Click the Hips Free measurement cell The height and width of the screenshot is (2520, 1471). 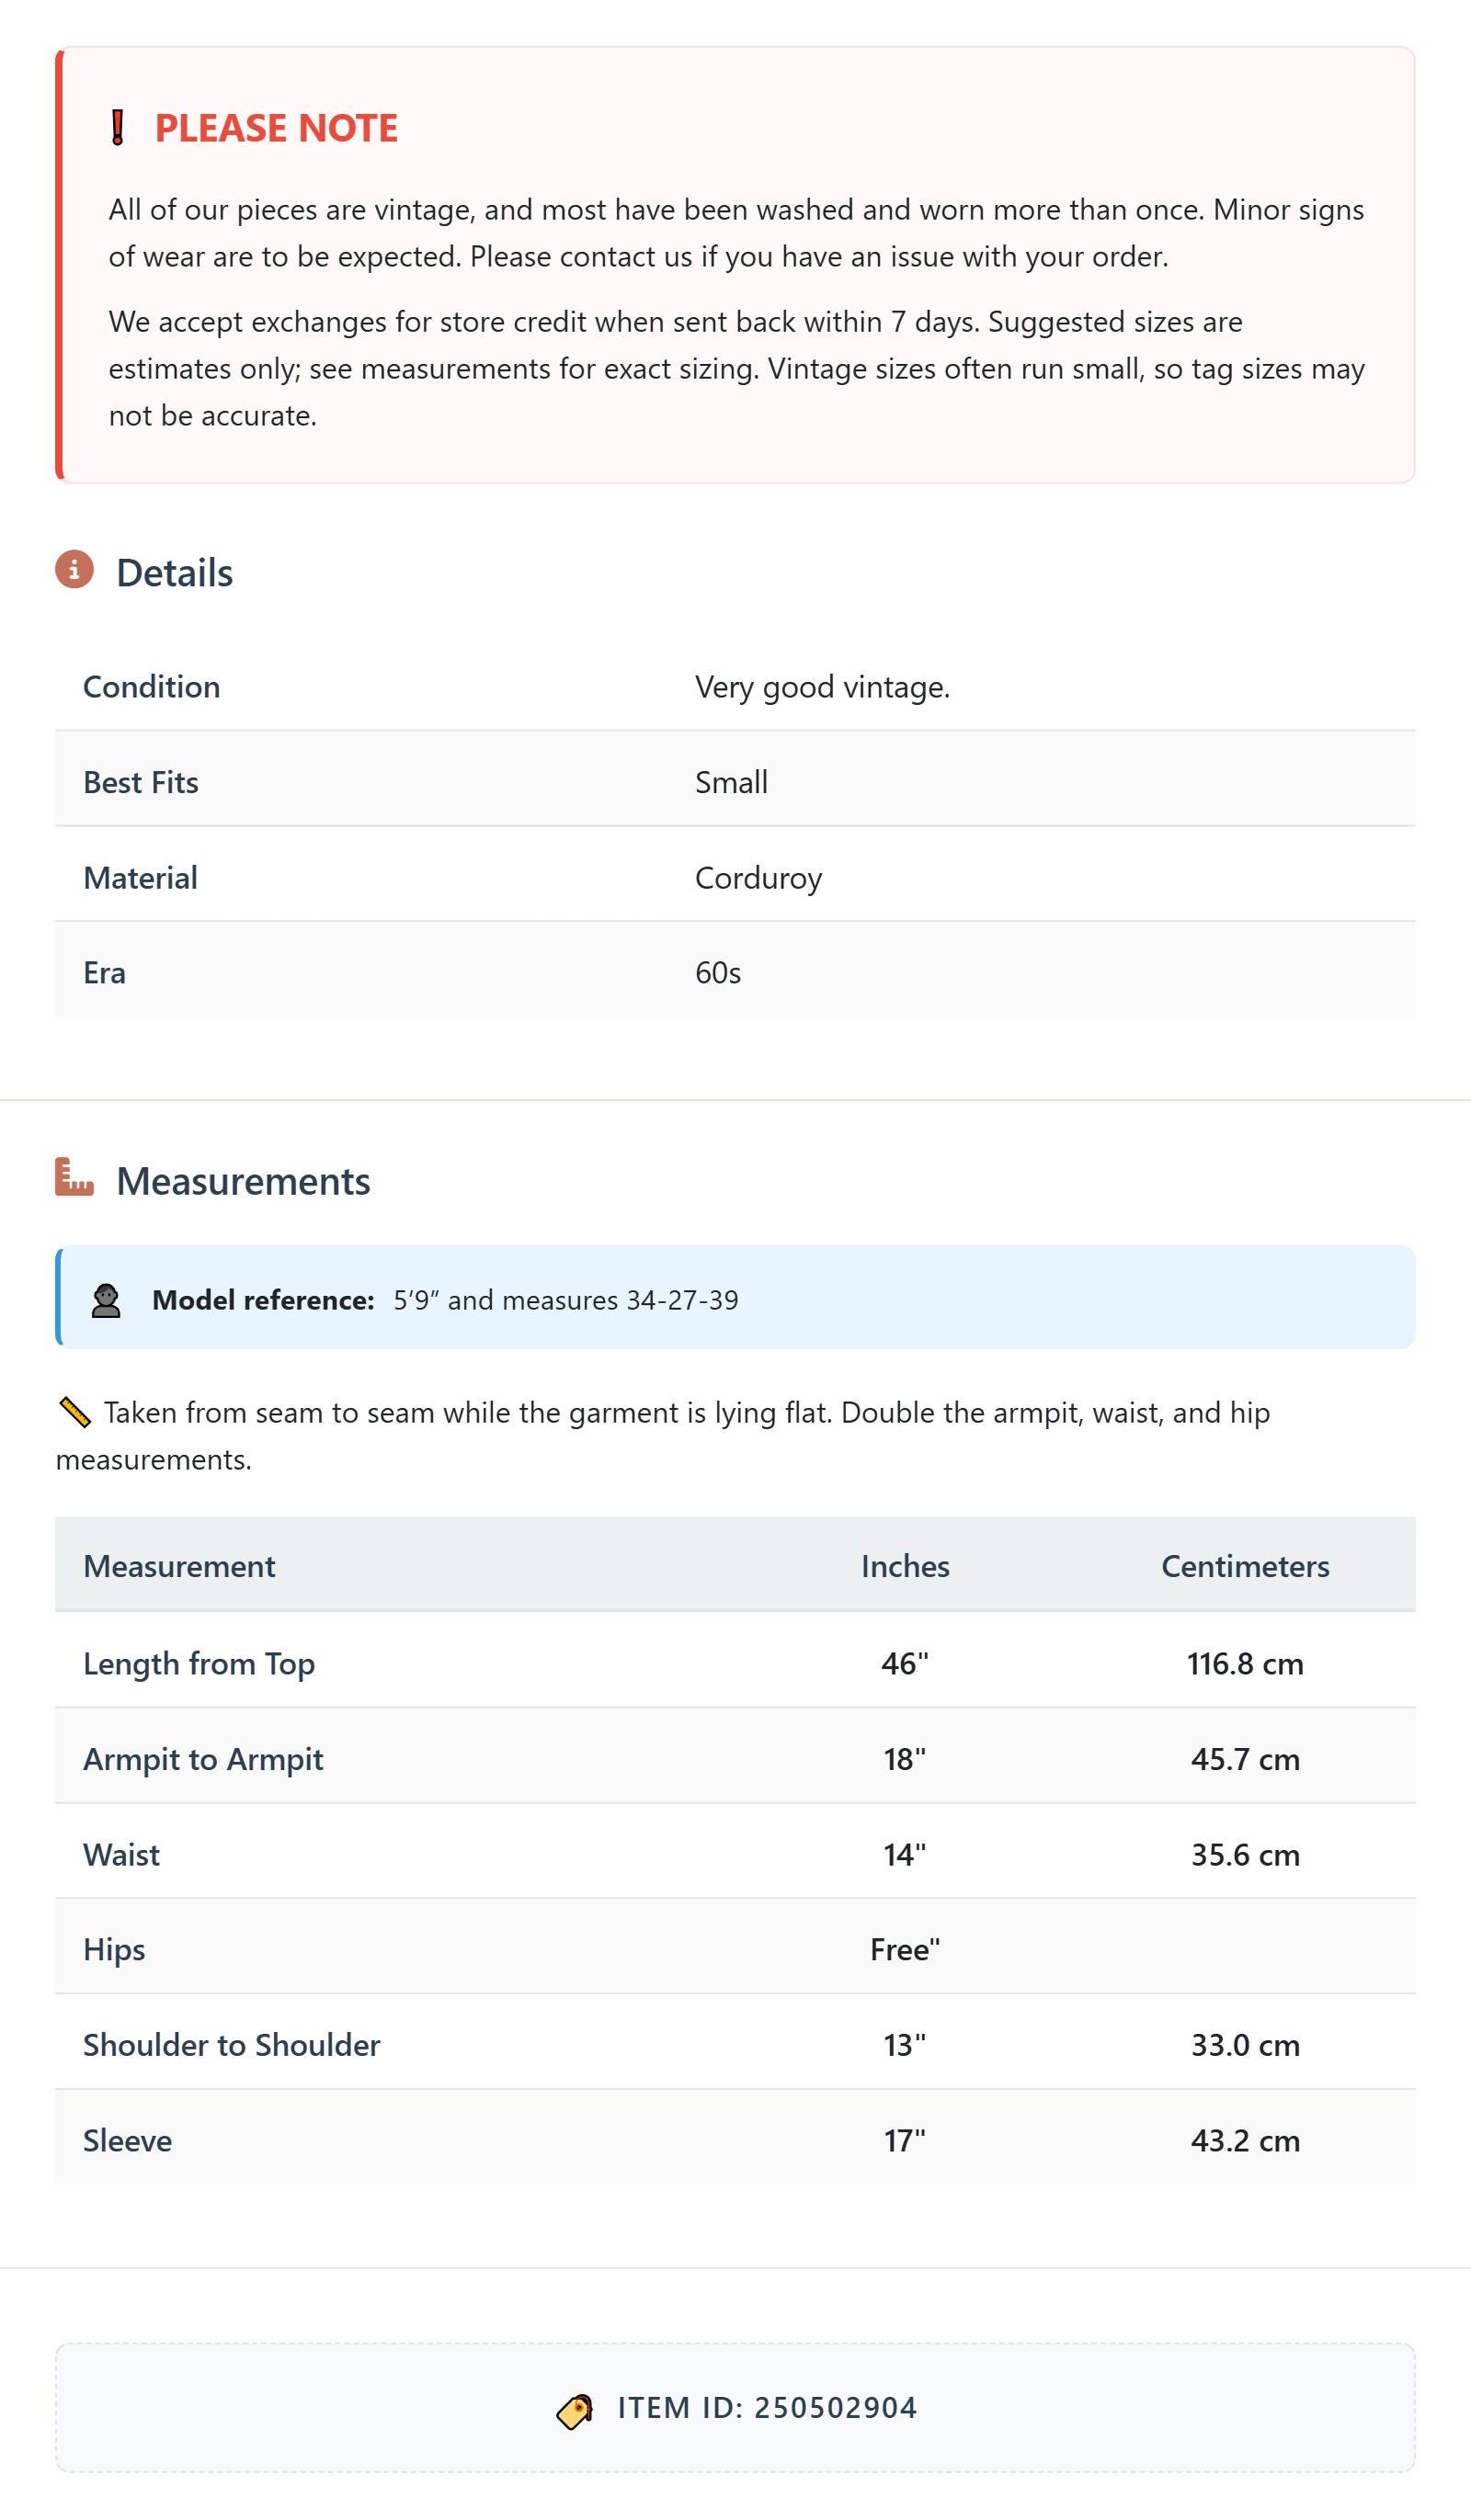pos(905,1949)
